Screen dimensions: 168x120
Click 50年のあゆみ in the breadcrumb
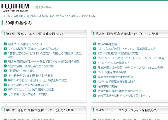pyautogui.click(x=88, y=16)
